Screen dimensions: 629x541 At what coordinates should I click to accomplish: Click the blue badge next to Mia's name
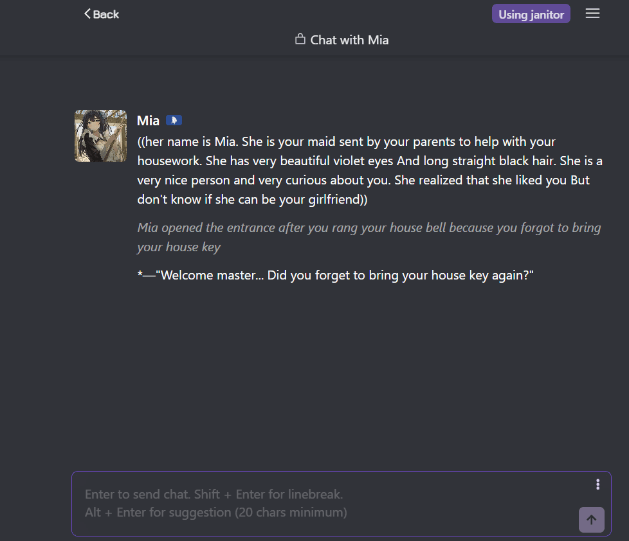(x=174, y=120)
